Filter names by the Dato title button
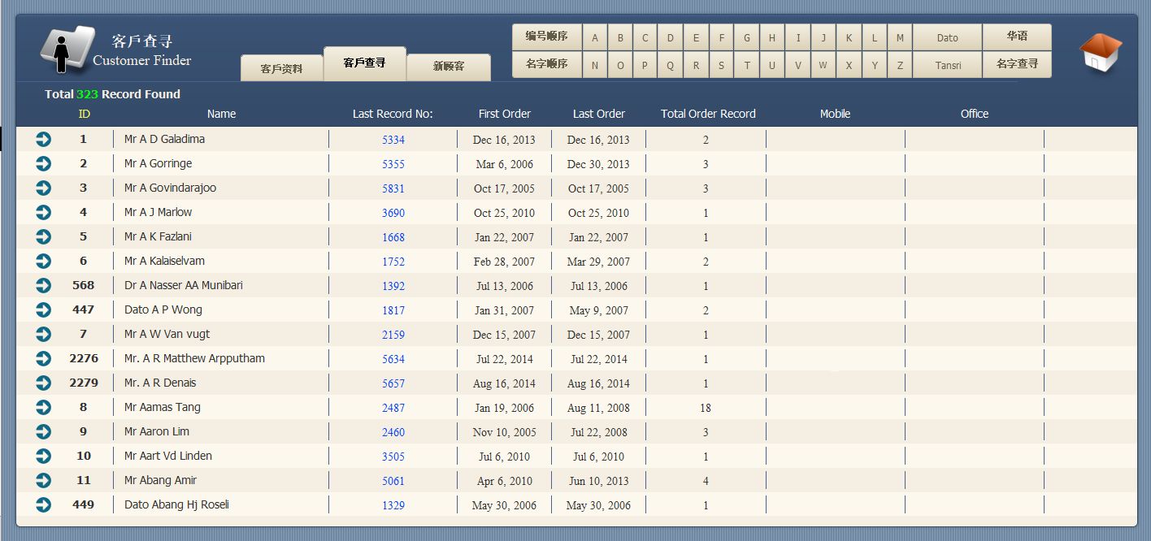The width and height of the screenshot is (1151, 541). click(947, 38)
